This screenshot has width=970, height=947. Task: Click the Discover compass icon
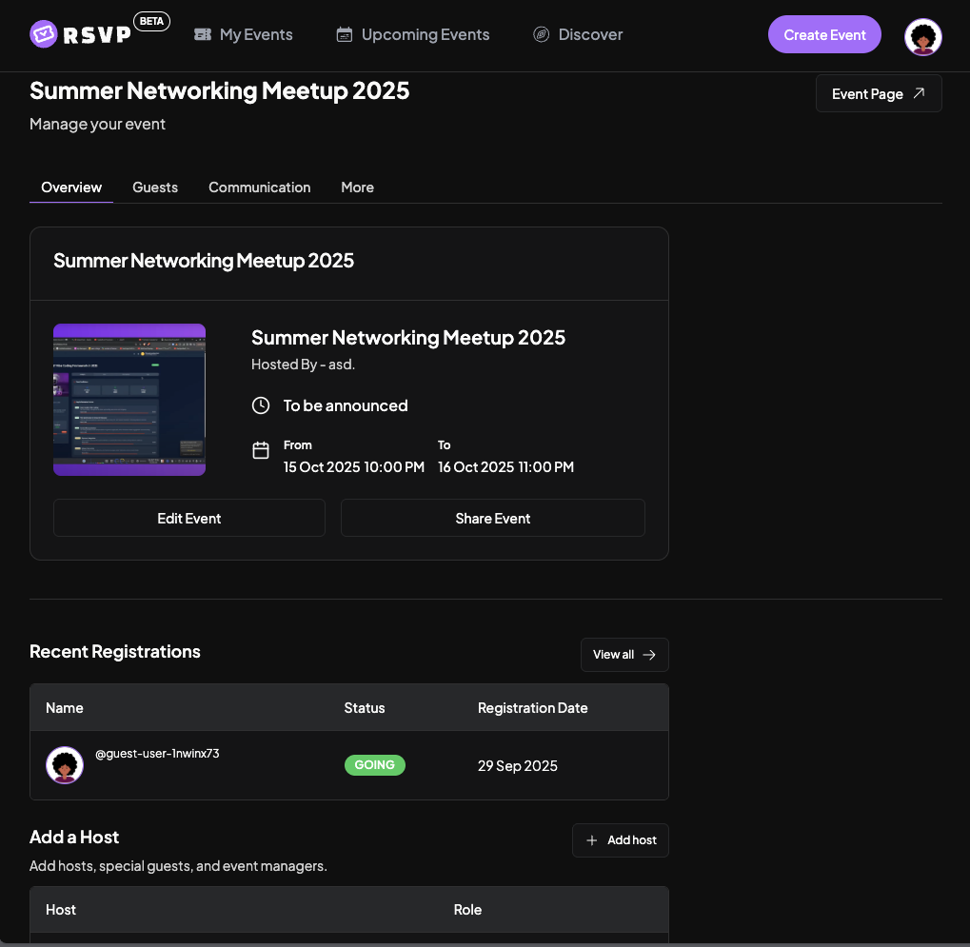[x=542, y=35]
